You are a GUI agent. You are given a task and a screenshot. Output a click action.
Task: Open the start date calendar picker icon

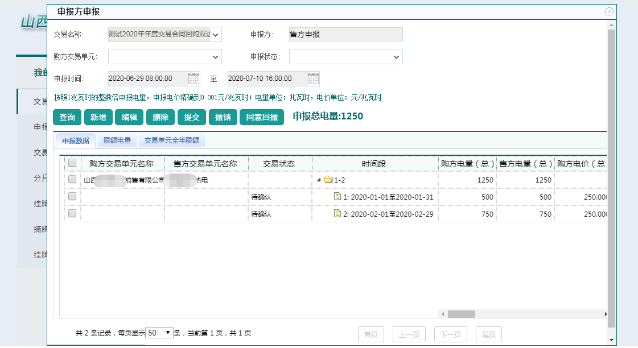194,78
